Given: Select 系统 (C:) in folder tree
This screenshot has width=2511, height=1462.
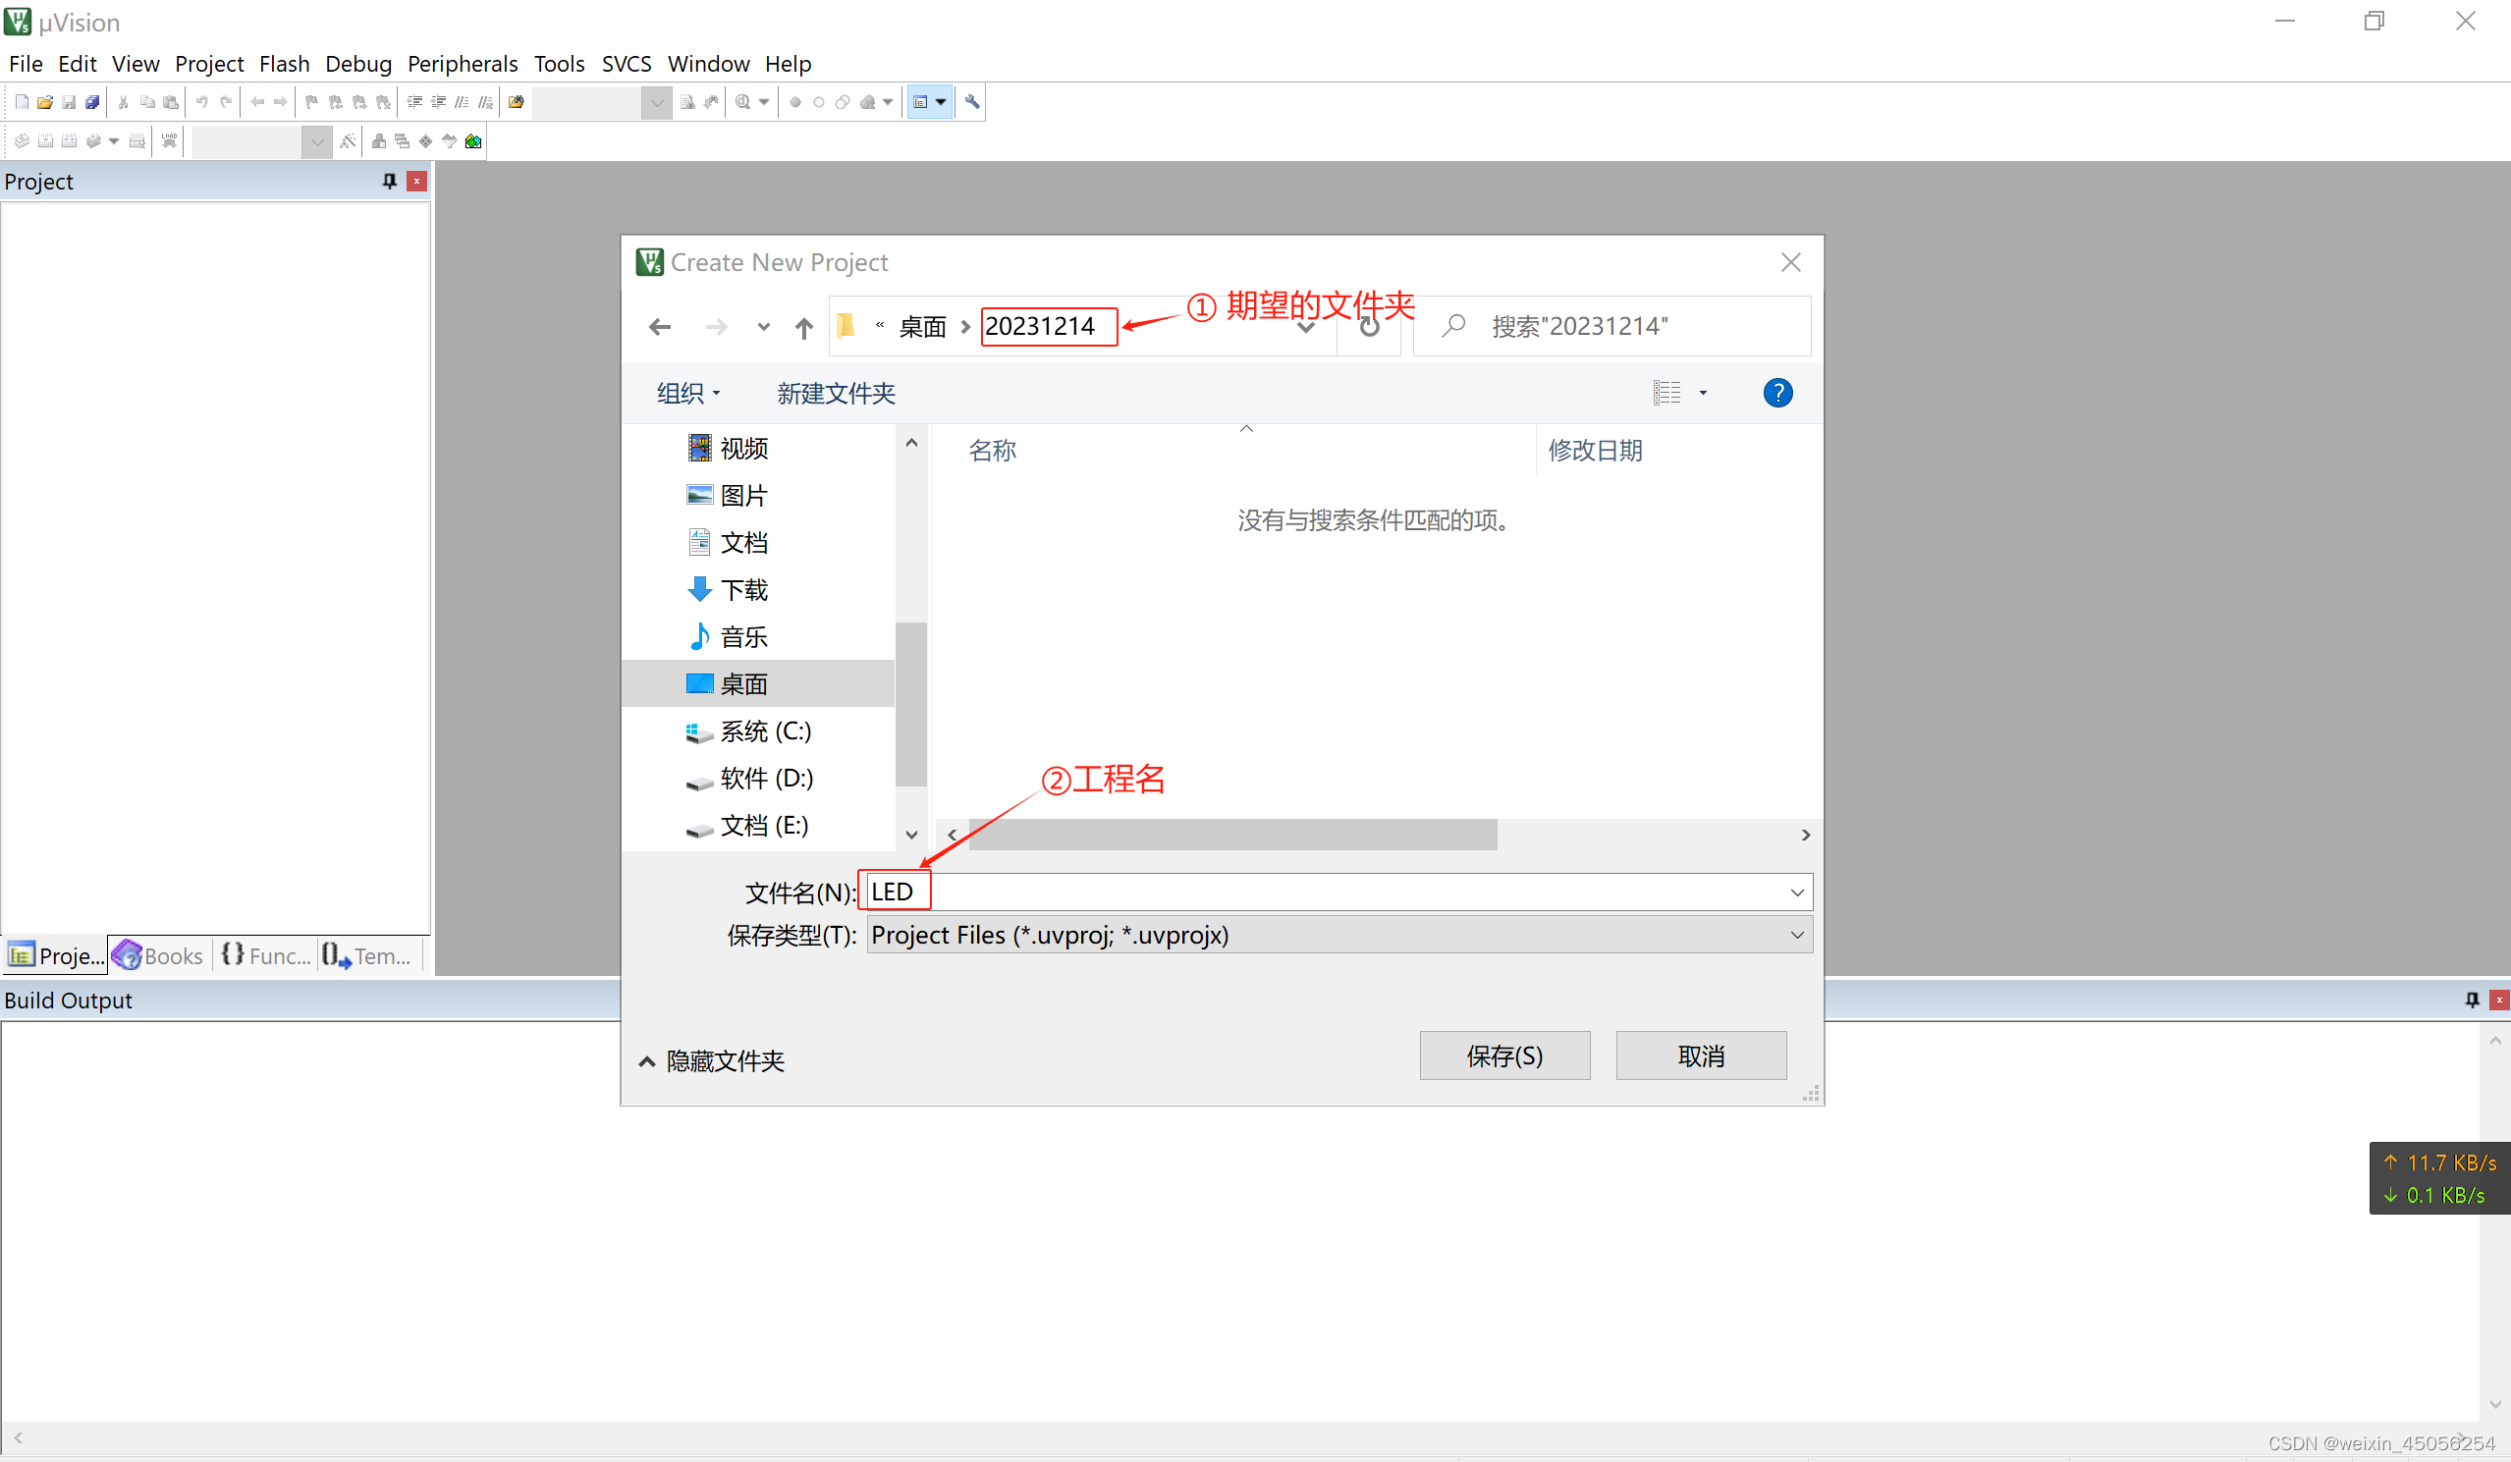Looking at the screenshot, I should 749,731.
